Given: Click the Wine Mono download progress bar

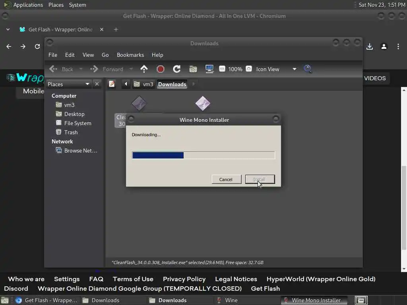Looking at the screenshot, I should pyautogui.click(x=203, y=155).
